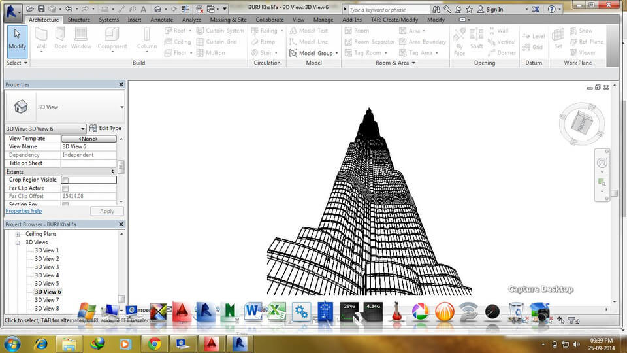Click the View Name field

click(x=89, y=147)
